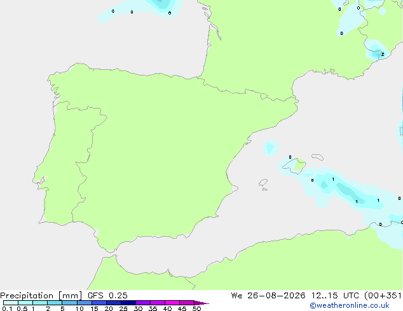
Task: Click the over-50 legend arrow tip
Action: 201,303
